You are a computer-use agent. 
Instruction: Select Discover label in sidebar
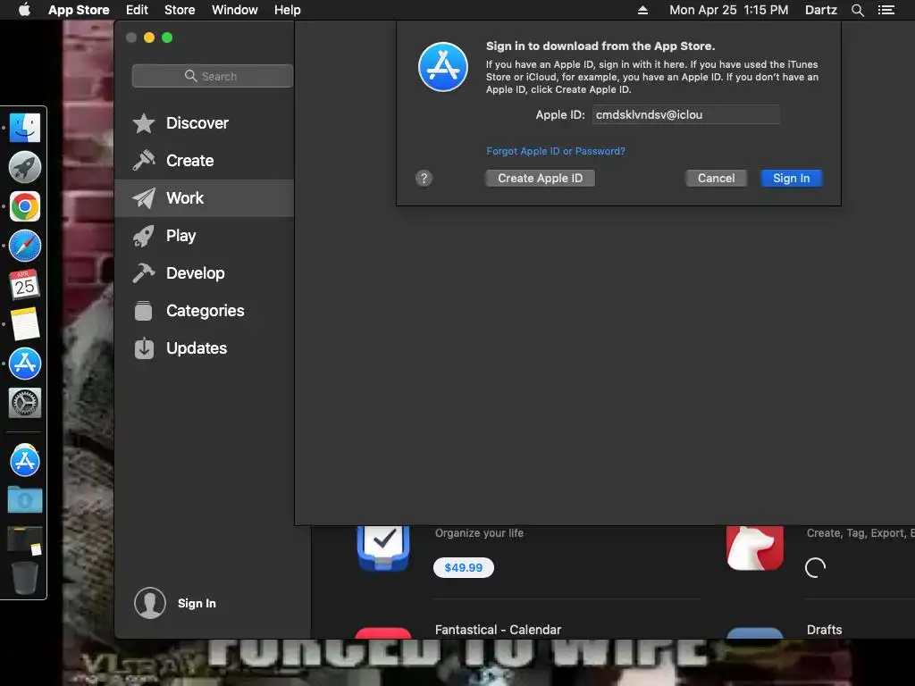(197, 123)
